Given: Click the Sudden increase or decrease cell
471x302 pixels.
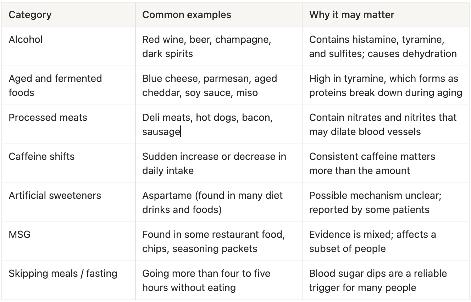Looking at the screenshot, I should [x=219, y=163].
